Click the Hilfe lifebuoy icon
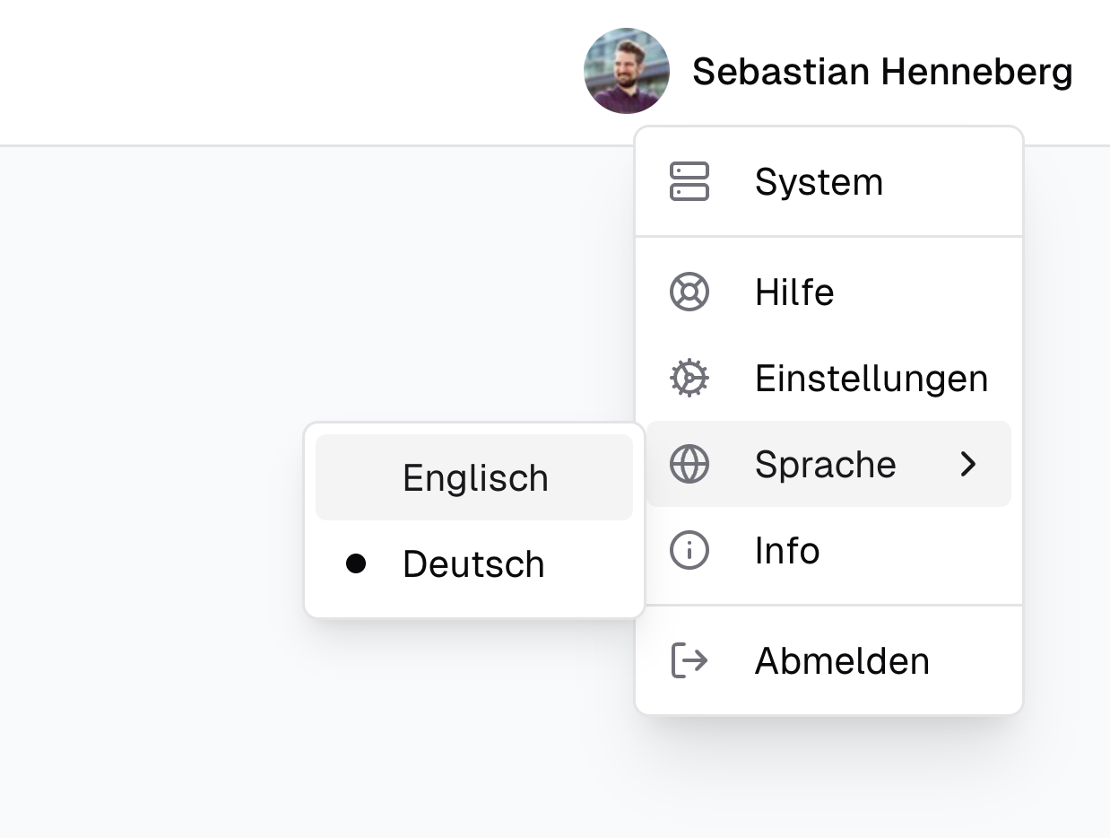Viewport: 1110px width, 838px height. click(x=689, y=292)
